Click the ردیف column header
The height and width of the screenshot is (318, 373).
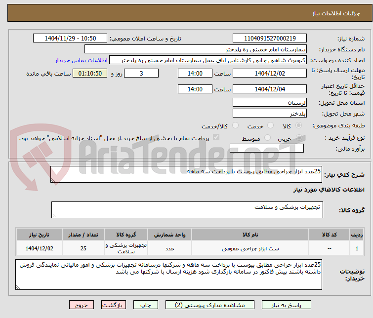tap(357, 235)
